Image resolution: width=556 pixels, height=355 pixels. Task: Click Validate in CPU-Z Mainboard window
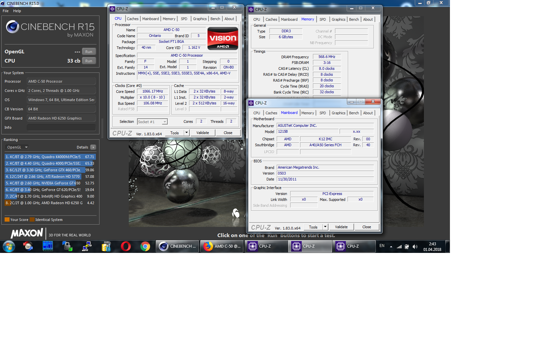pos(341,227)
